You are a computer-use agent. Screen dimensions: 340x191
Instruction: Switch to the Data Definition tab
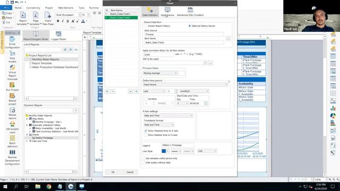[150, 12]
